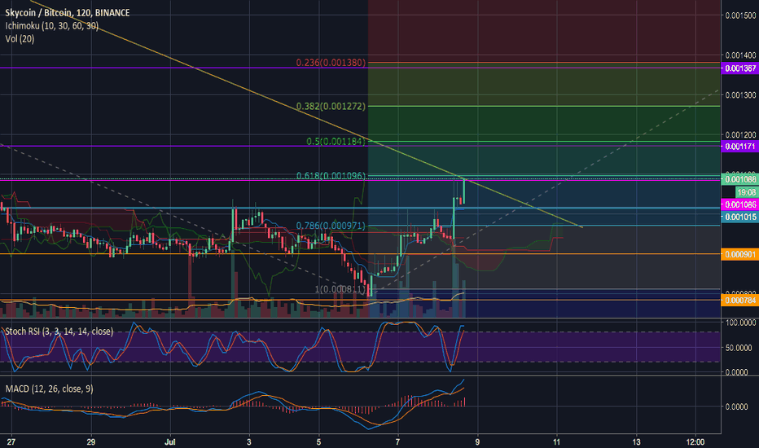Viewport: 759px width, 448px height.
Task: Click the 7 date label on time axis
Action: tap(398, 441)
